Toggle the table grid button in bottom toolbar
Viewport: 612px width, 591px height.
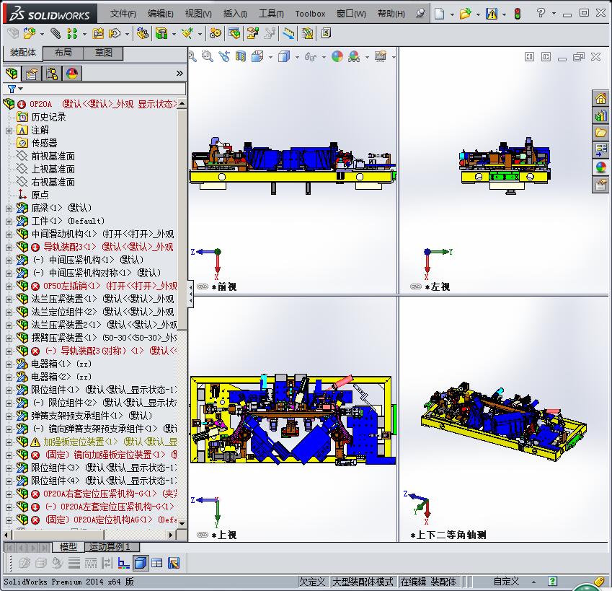pyautogui.click(x=157, y=563)
